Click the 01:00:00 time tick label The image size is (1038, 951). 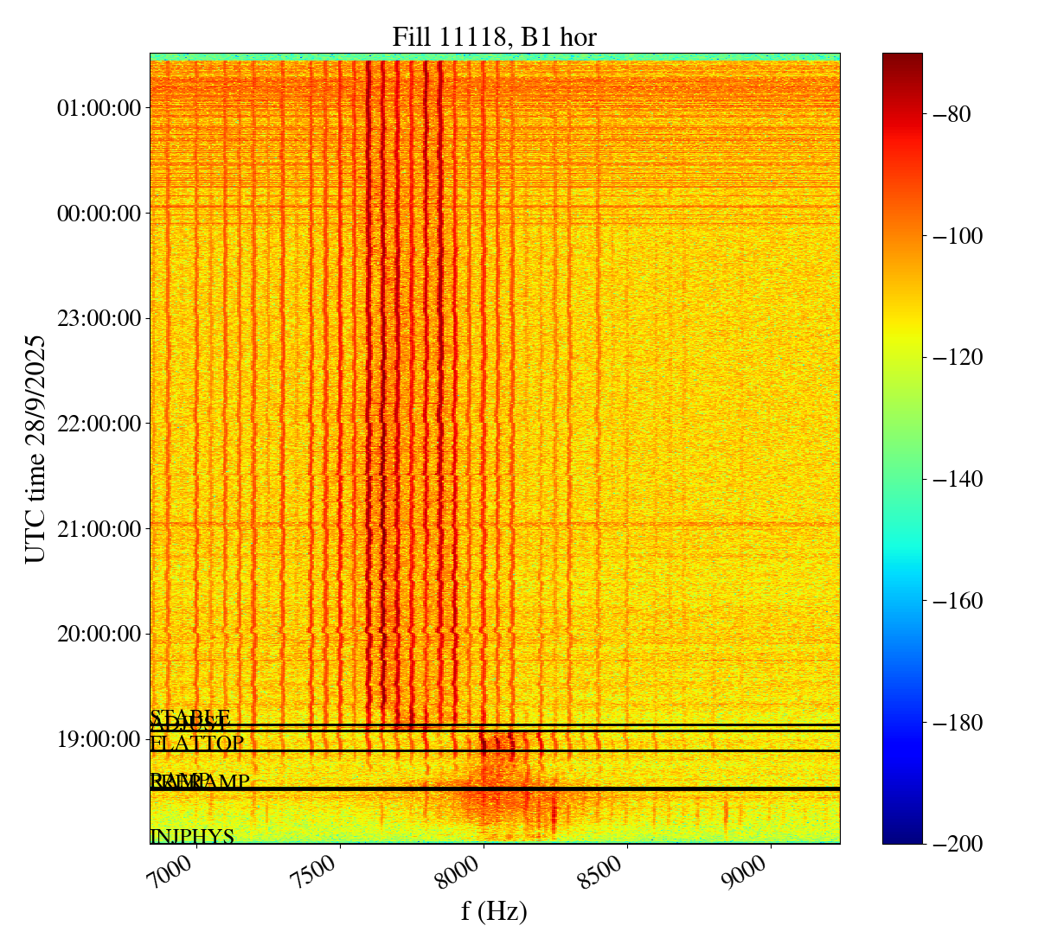[99, 108]
